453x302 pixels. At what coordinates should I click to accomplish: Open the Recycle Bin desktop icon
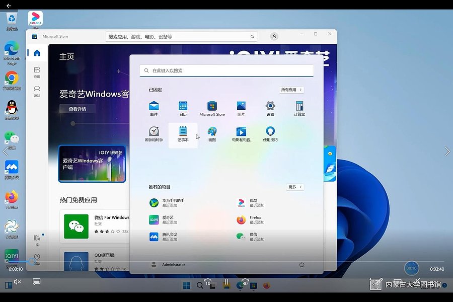tap(12, 21)
